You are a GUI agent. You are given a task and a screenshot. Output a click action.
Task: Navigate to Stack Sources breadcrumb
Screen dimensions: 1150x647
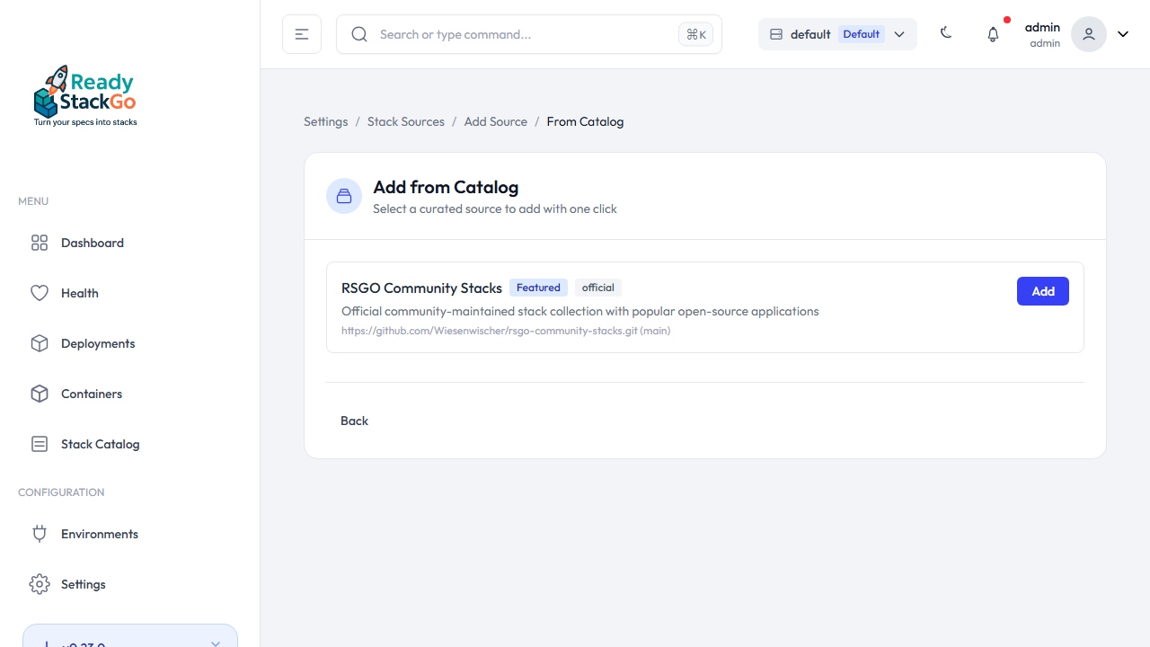pyautogui.click(x=405, y=121)
